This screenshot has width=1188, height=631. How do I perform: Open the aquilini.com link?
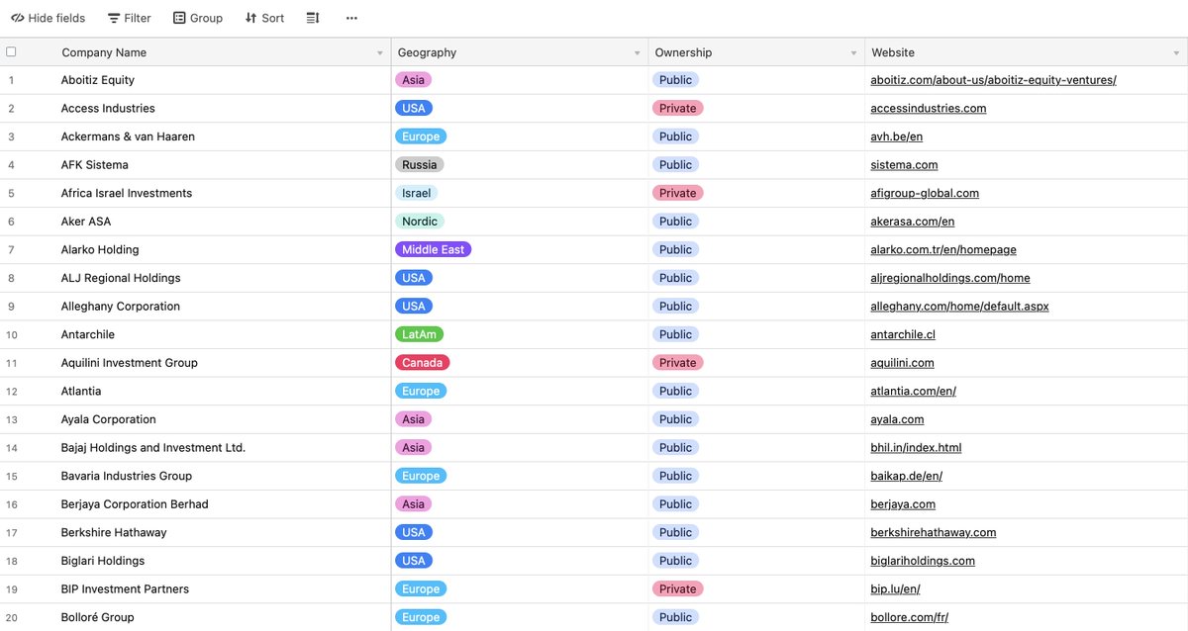tap(902, 363)
